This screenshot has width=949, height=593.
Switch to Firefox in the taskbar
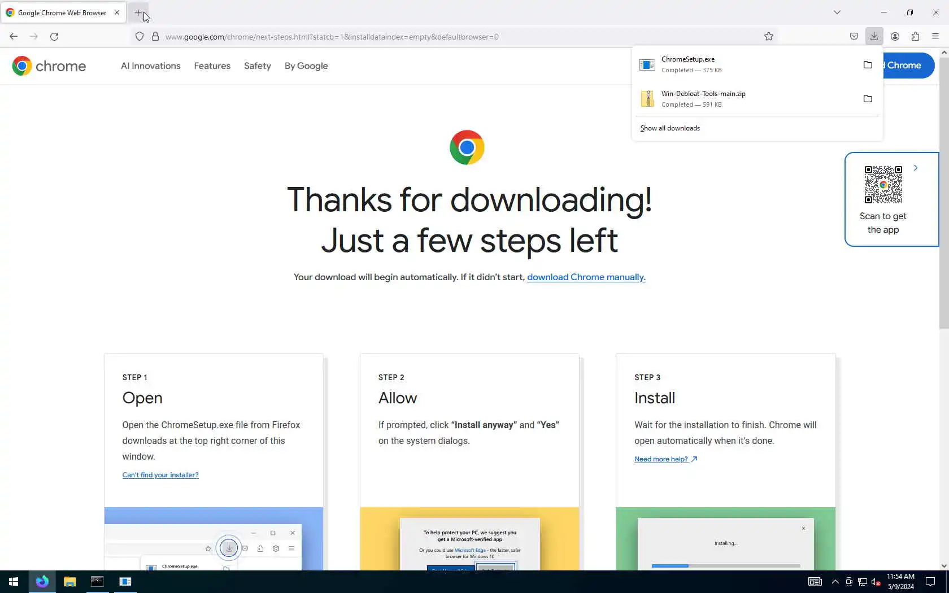pos(42,582)
